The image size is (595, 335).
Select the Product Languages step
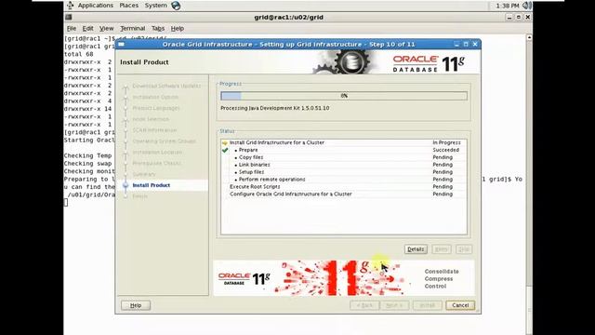point(156,108)
